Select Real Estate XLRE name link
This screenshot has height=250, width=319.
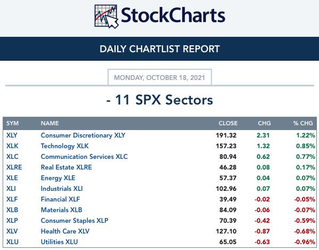(67, 167)
